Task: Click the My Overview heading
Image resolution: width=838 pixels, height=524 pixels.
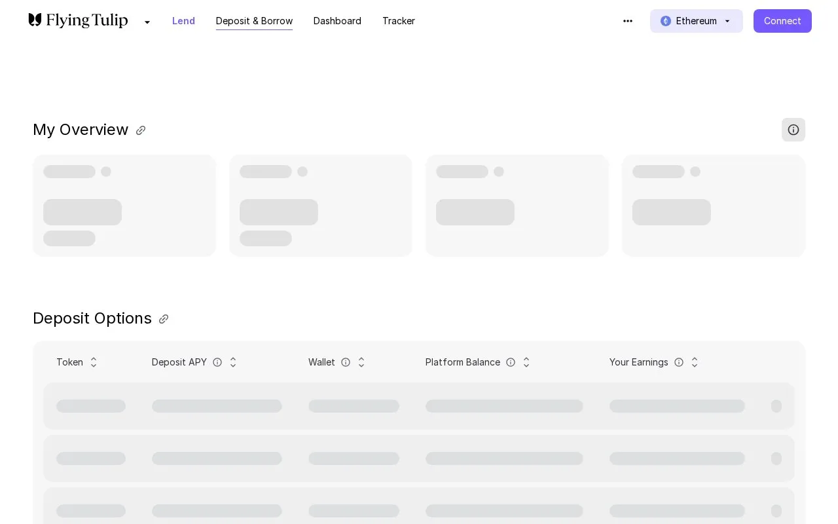Action: tap(81, 130)
